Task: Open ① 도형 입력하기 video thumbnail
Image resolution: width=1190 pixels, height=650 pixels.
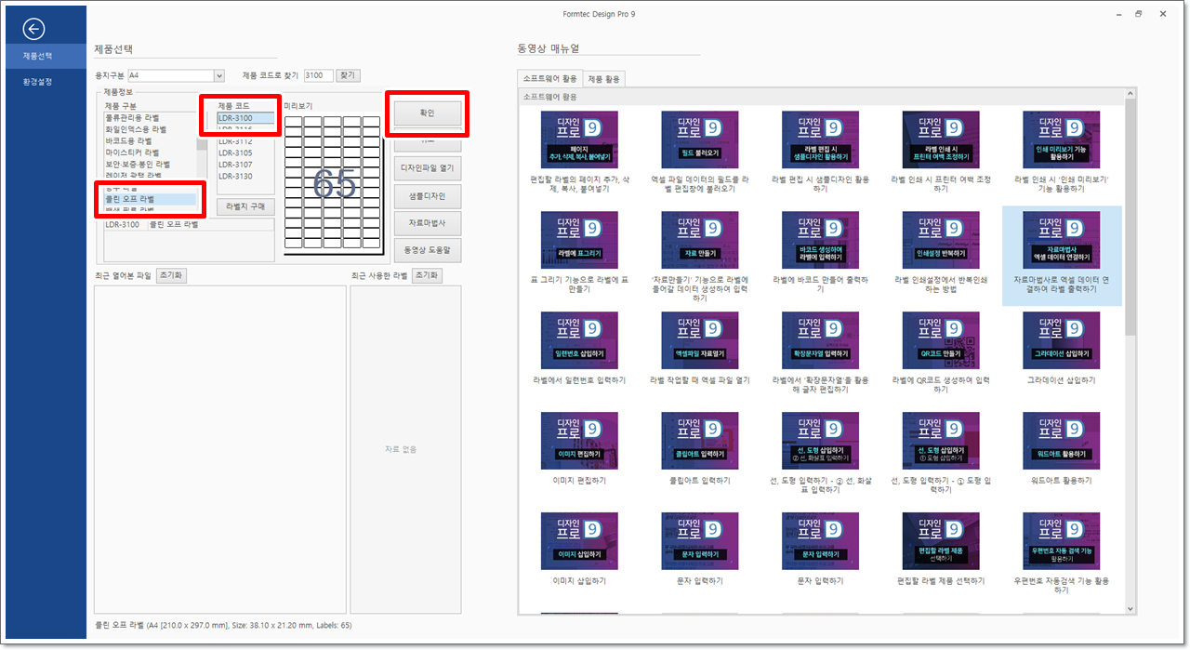Action: tap(941, 441)
